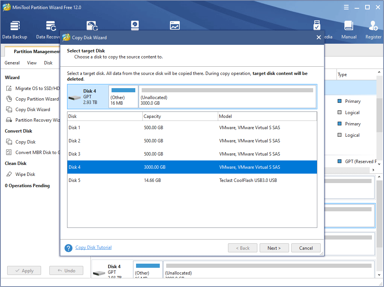Click the Copy Disk icon under Convert Disk
384x287 pixels.
point(9,142)
